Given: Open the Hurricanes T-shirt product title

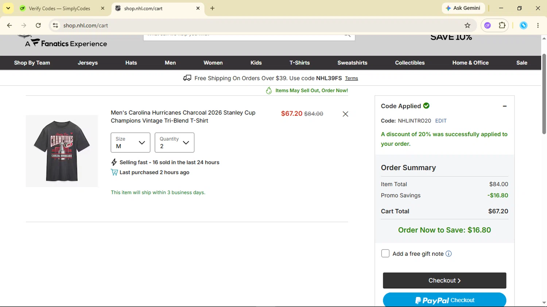Looking at the screenshot, I should pyautogui.click(x=183, y=117).
